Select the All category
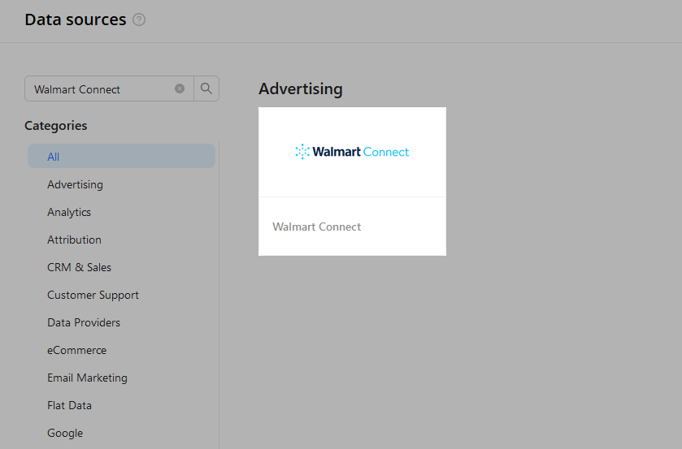This screenshot has height=449, width=682. 121,156
